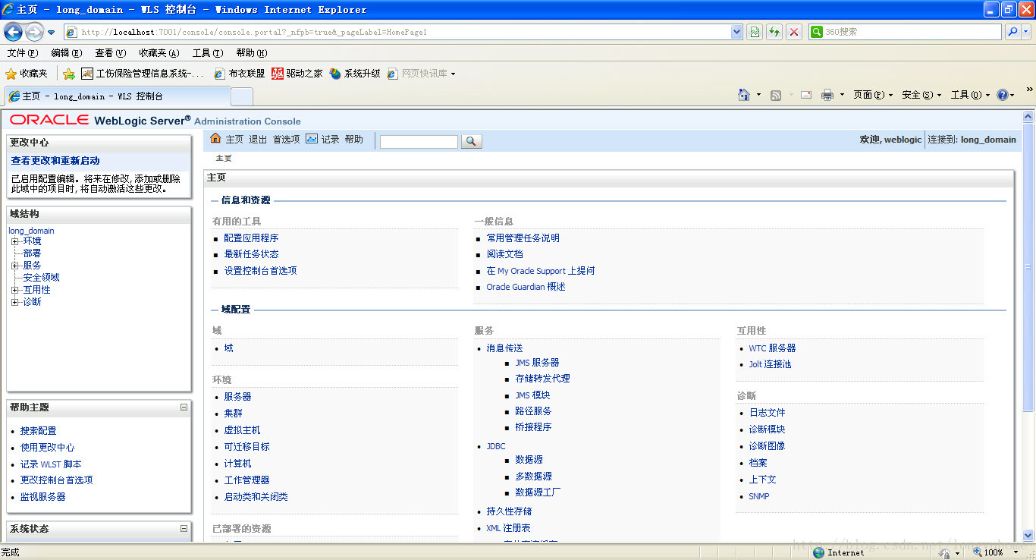Viewport: 1036px width, 560px height.
Task: Open the 页面(P) dropdown menu
Action: click(x=873, y=95)
